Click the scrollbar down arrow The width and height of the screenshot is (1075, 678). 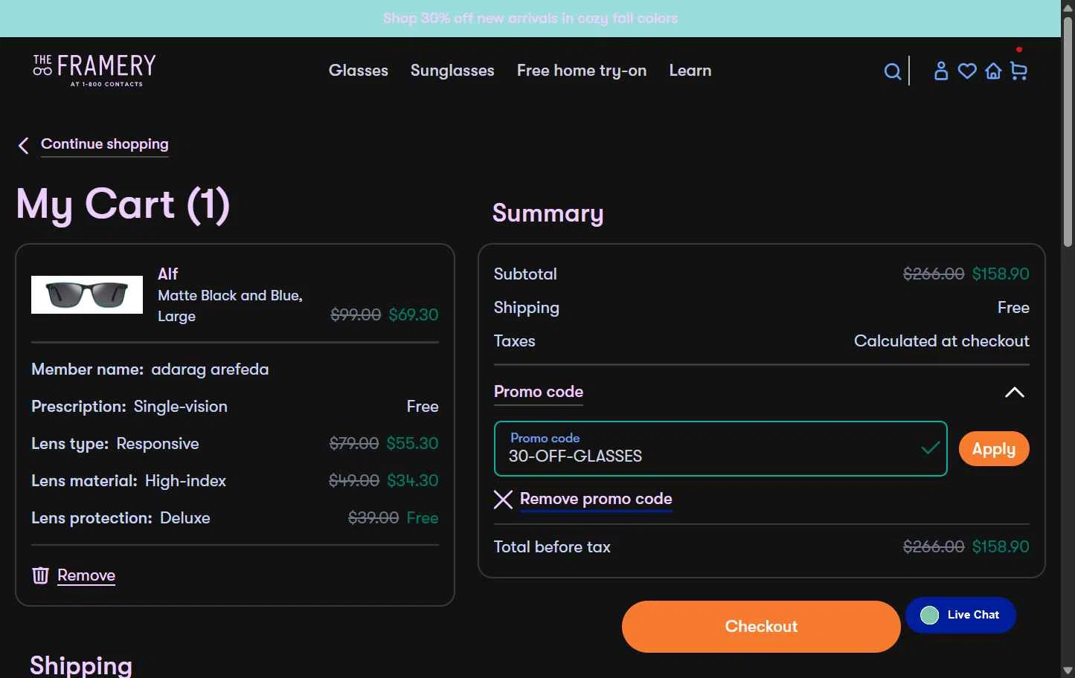click(x=1068, y=671)
